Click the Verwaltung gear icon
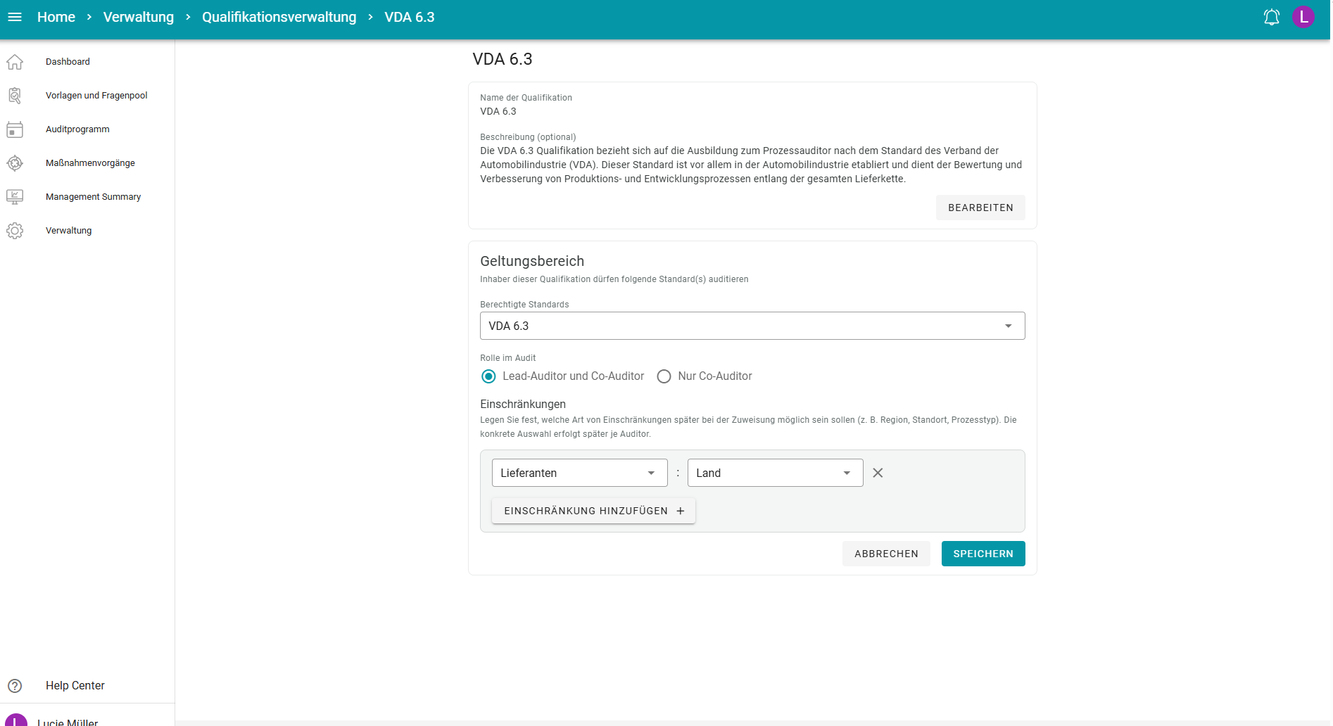Screen dimensions: 1333x726 [15, 231]
